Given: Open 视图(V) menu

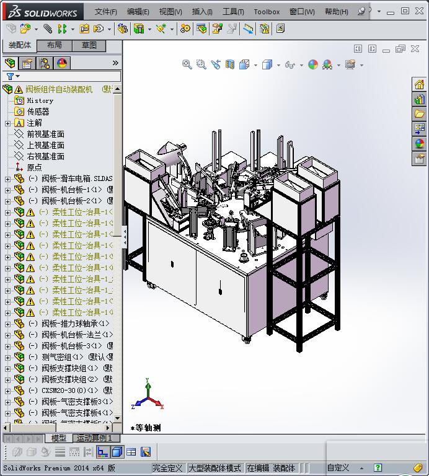Looking at the screenshot, I should point(170,12).
